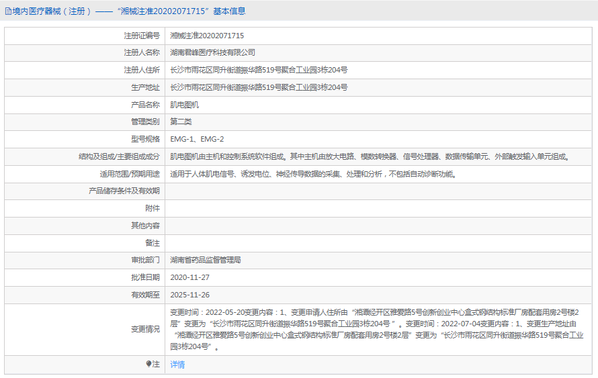Click the 变更情况 label
Viewport: 598px width, 378px height.
[x=145, y=329]
